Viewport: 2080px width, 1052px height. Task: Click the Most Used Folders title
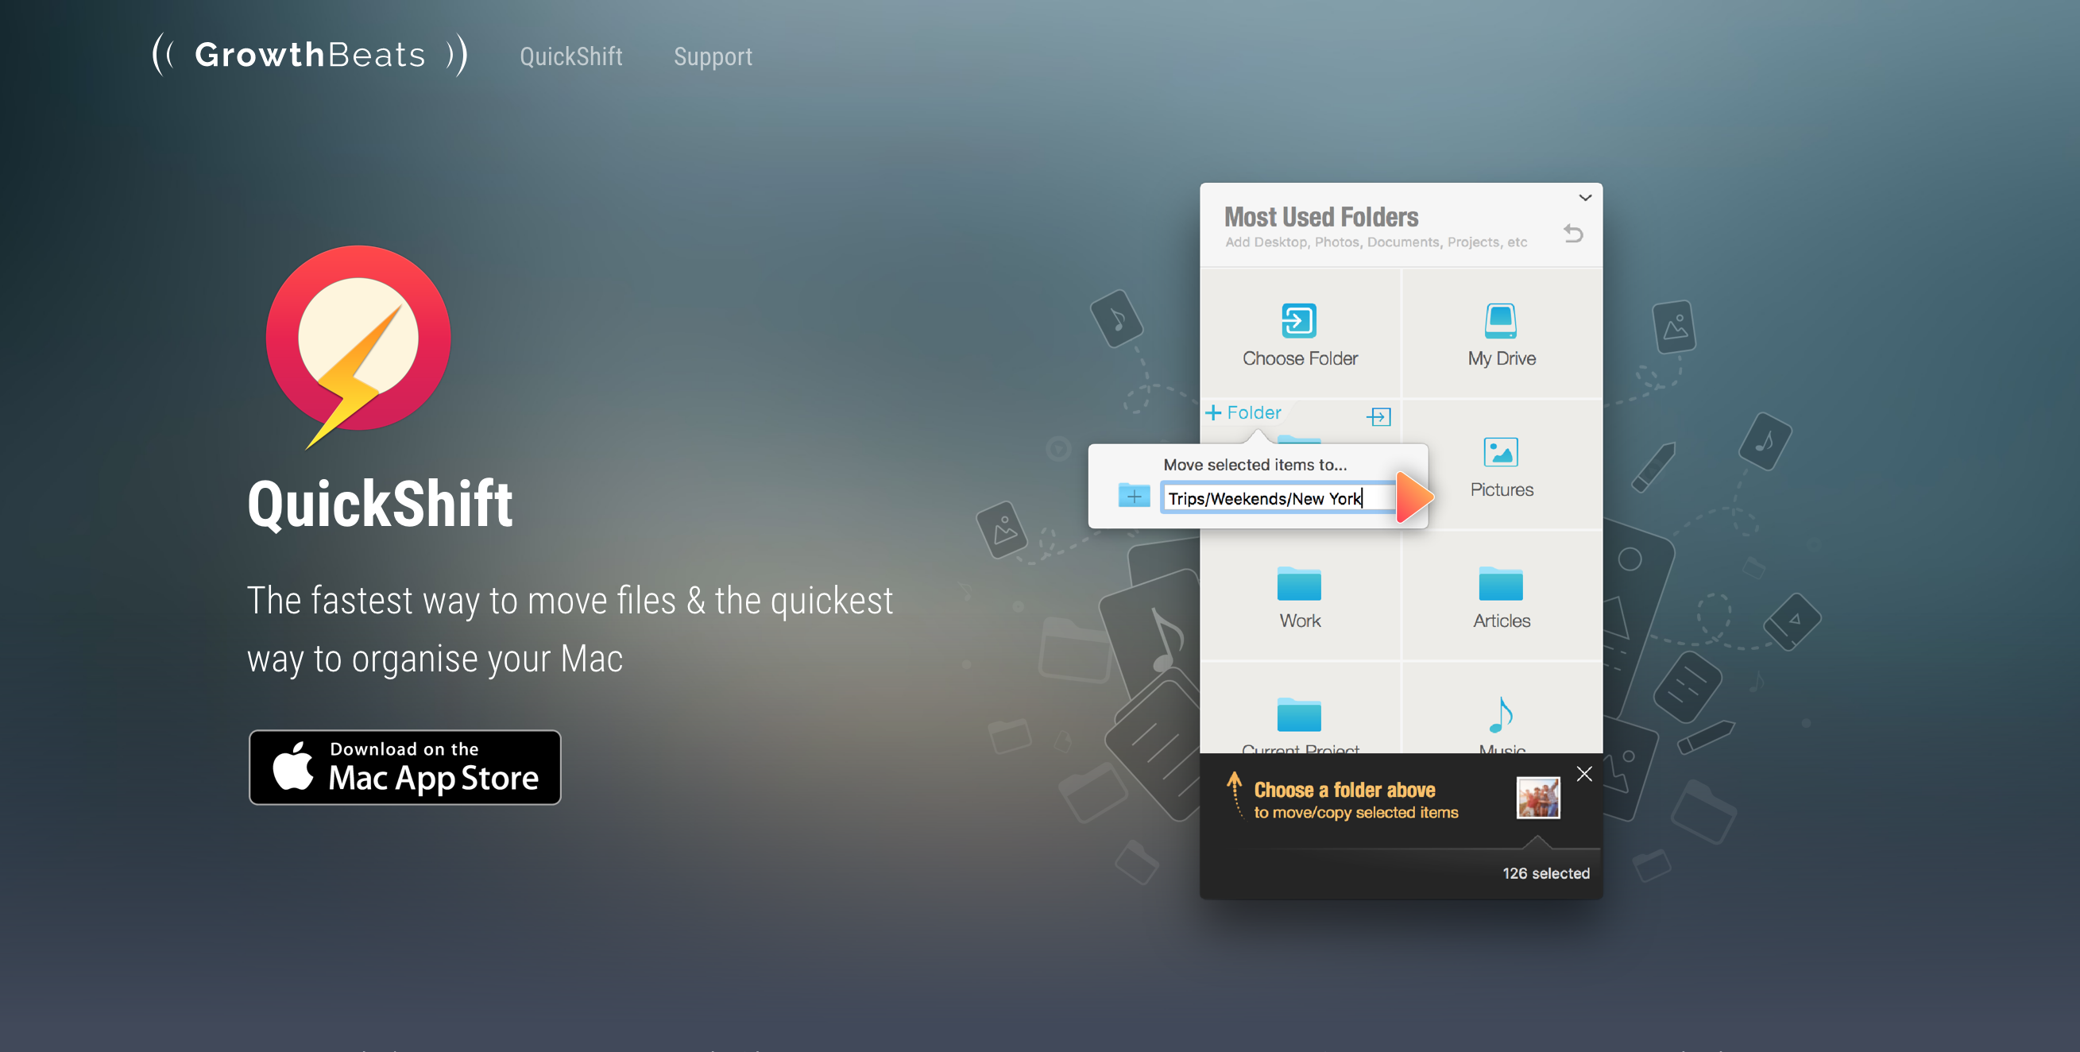tap(1321, 216)
